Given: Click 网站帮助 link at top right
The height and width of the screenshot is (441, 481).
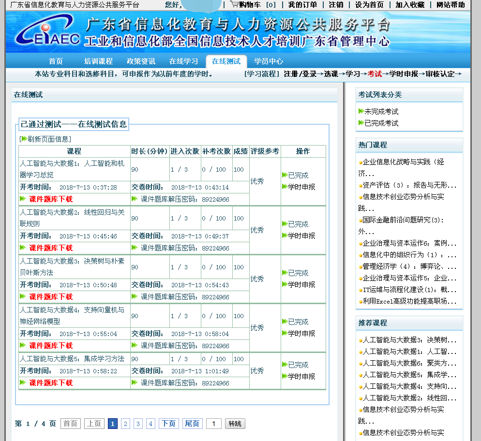Looking at the screenshot, I should click(451, 5).
